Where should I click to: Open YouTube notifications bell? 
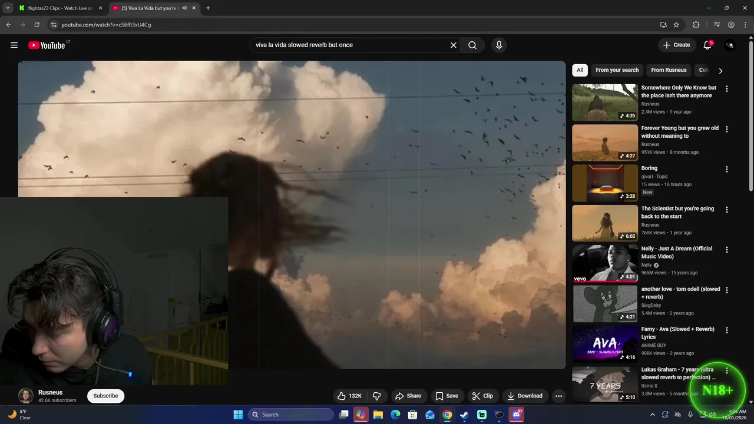707,45
